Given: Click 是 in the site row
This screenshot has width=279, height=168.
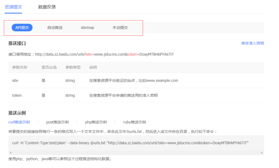Looking at the screenshot, I should [x=43, y=81].
